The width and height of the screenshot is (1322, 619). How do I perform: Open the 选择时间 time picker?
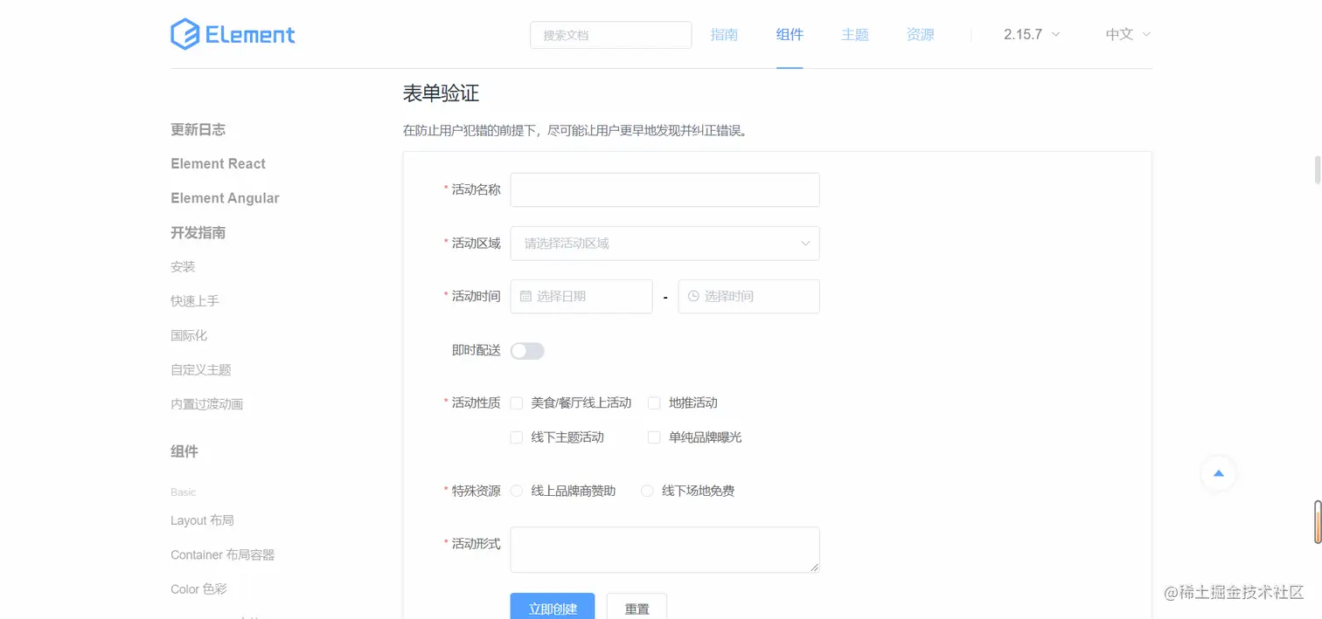coord(748,296)
